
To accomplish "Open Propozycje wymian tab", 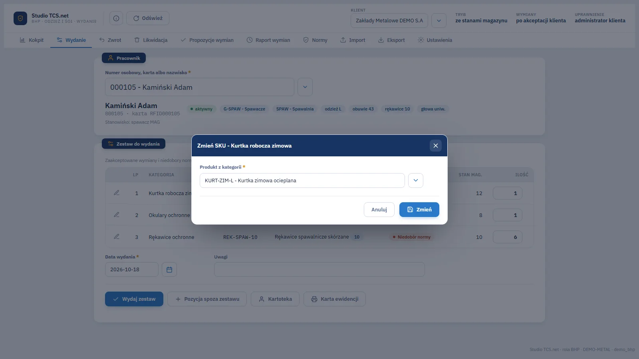I will (x=207, y=40).
